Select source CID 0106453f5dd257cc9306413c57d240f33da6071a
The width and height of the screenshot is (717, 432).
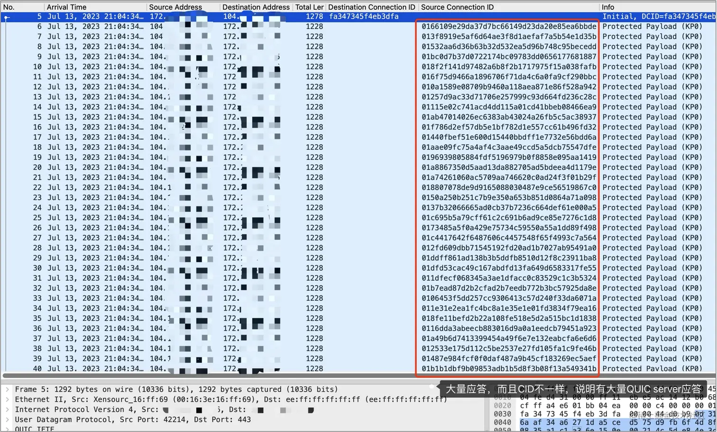pyautogui.click(x=509, y=298)
